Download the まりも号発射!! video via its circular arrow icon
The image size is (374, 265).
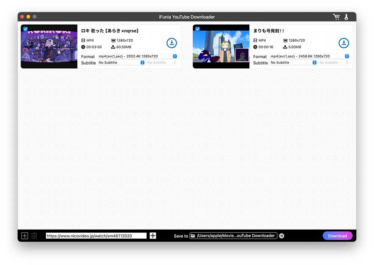[x=344, y=43]
